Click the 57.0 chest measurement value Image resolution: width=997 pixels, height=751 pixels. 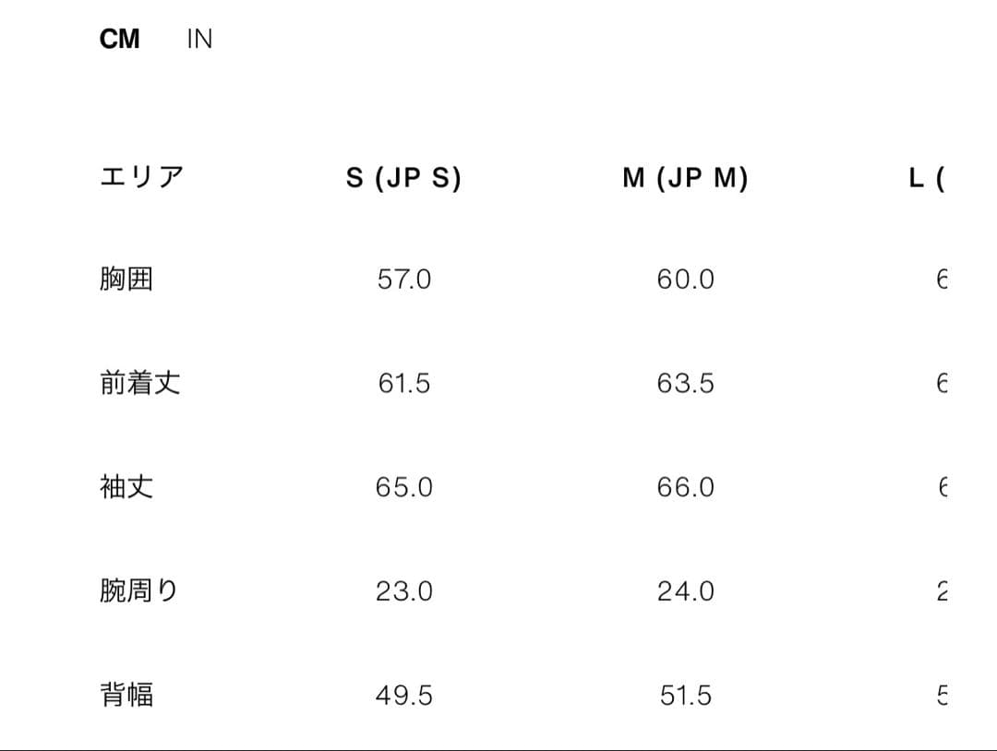click(403, 279)
